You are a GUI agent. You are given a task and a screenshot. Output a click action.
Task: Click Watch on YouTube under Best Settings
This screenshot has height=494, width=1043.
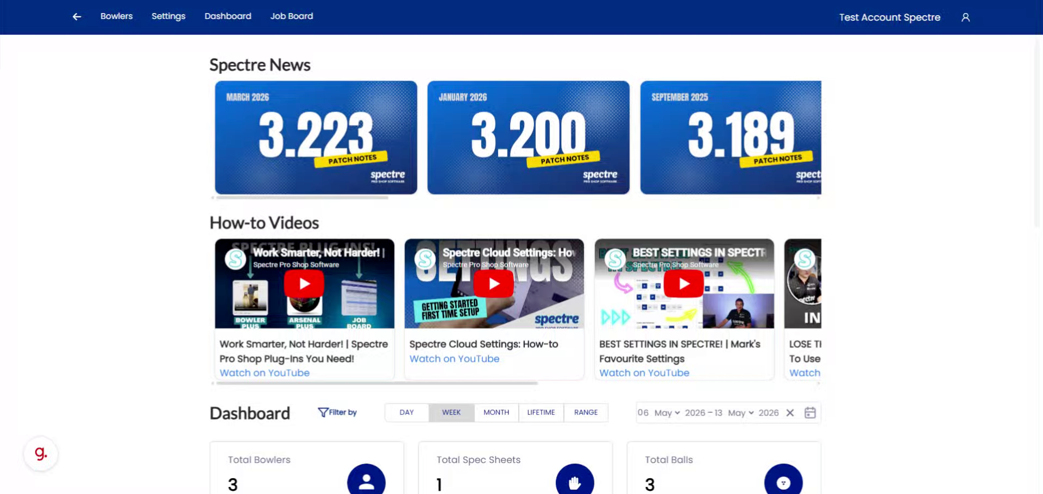(x=644, y=373)
